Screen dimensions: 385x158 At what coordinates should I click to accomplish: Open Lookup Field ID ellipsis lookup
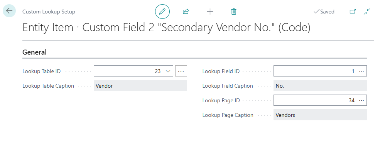click(x=361, y=71)
